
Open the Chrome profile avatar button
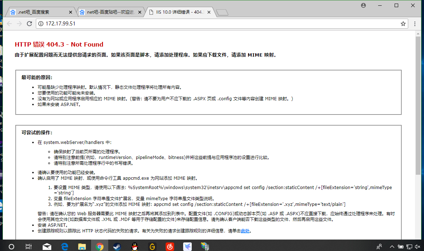pyautogui.click(x=363, y=5)
